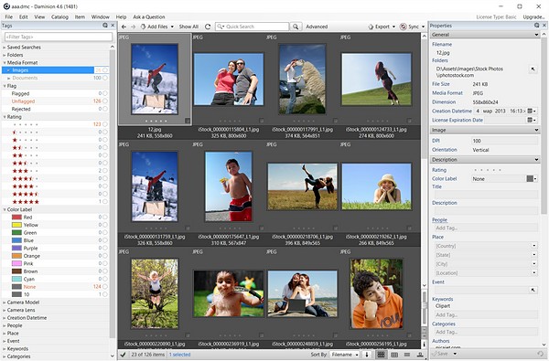Click the Add Files hand icon

(x=143, y=27)
